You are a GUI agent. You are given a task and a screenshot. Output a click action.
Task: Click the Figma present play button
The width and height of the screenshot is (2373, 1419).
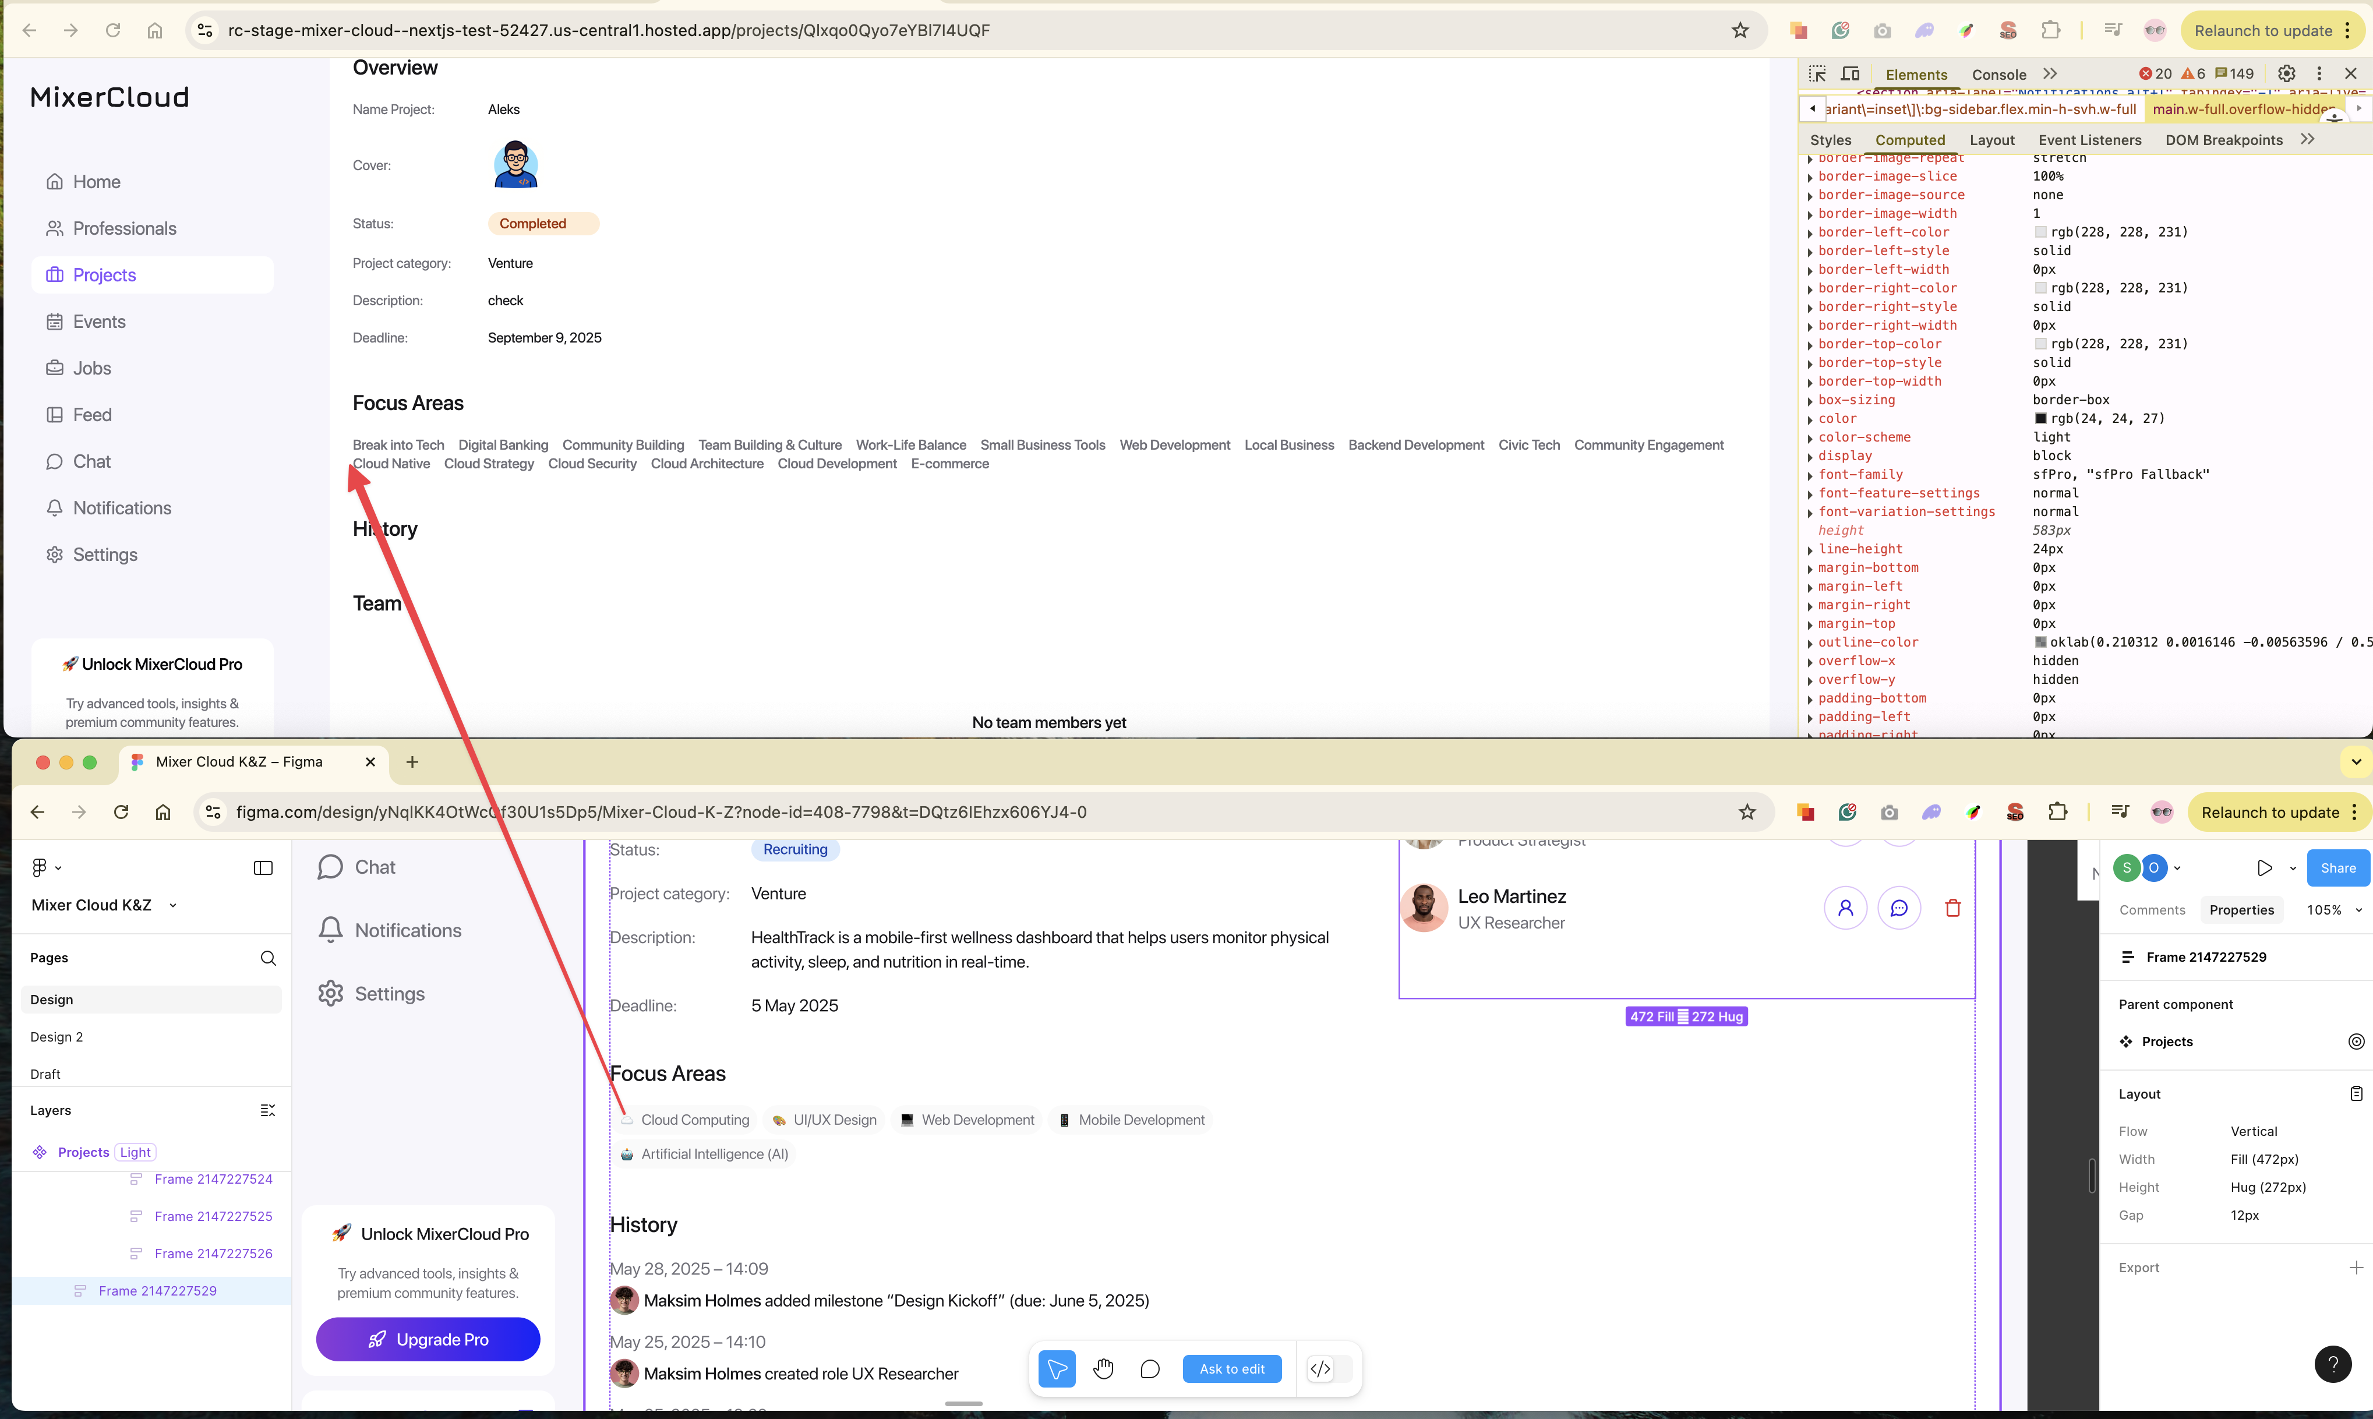2264,867
